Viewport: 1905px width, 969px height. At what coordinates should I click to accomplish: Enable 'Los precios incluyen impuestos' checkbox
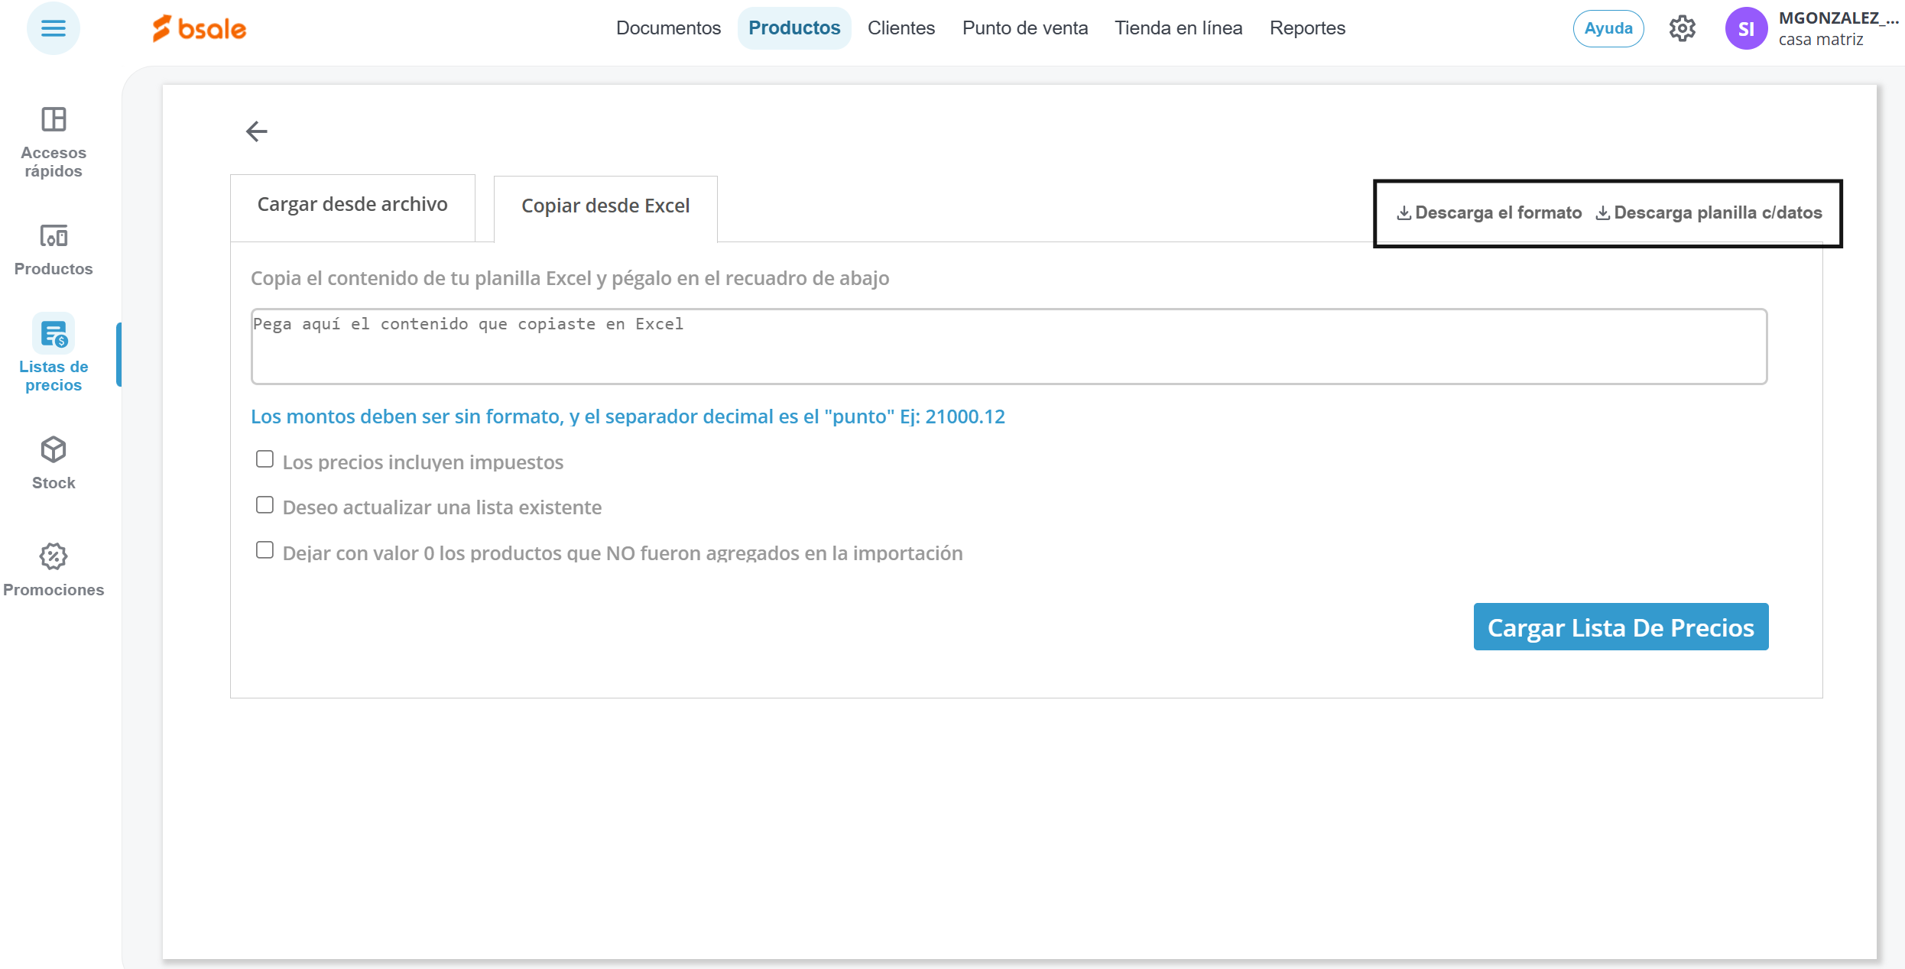pos(264,459)
